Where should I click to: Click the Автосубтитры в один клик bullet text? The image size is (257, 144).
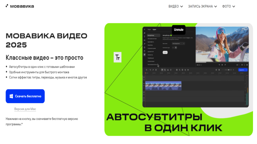coord(42,67)
